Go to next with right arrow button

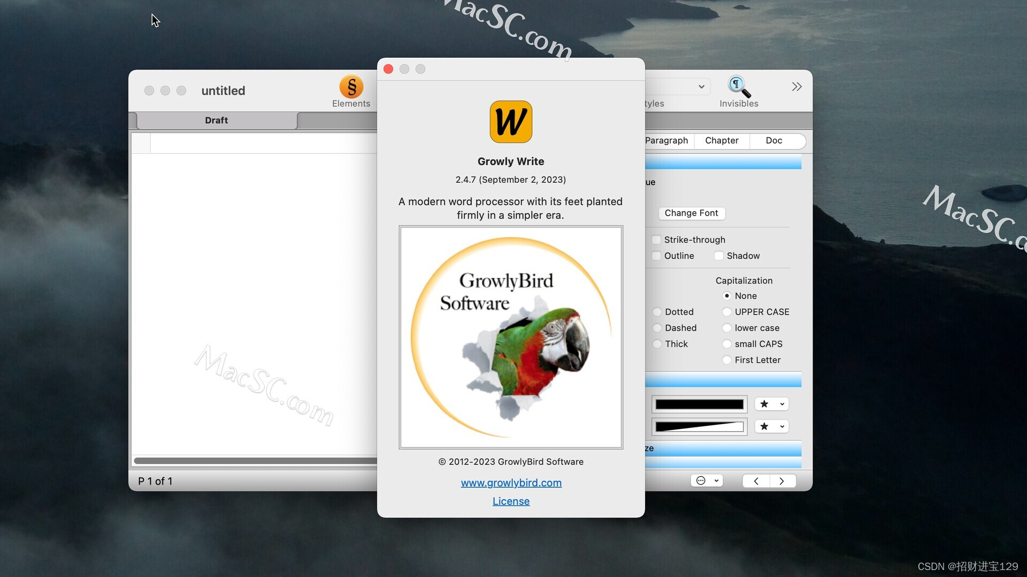pos(782,481)
